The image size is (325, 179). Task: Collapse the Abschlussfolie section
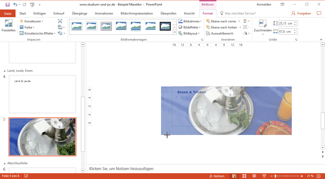pos(4,163)
